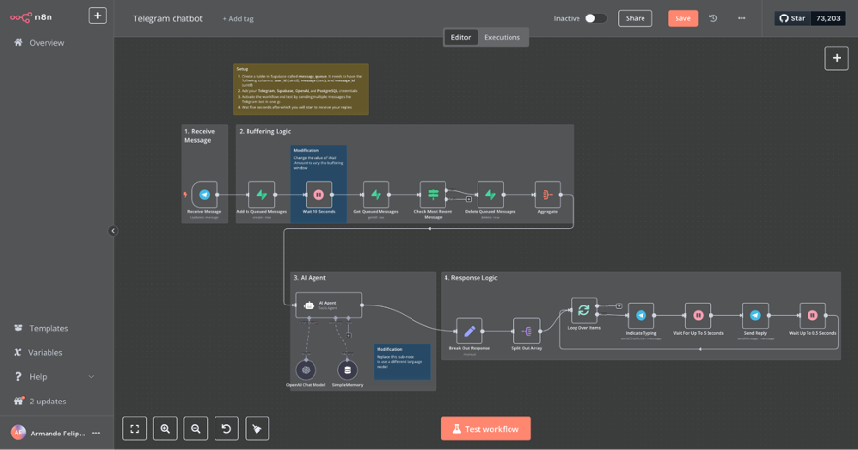Click plus connector on Loop Over Items output

click(x=619, y=306)
